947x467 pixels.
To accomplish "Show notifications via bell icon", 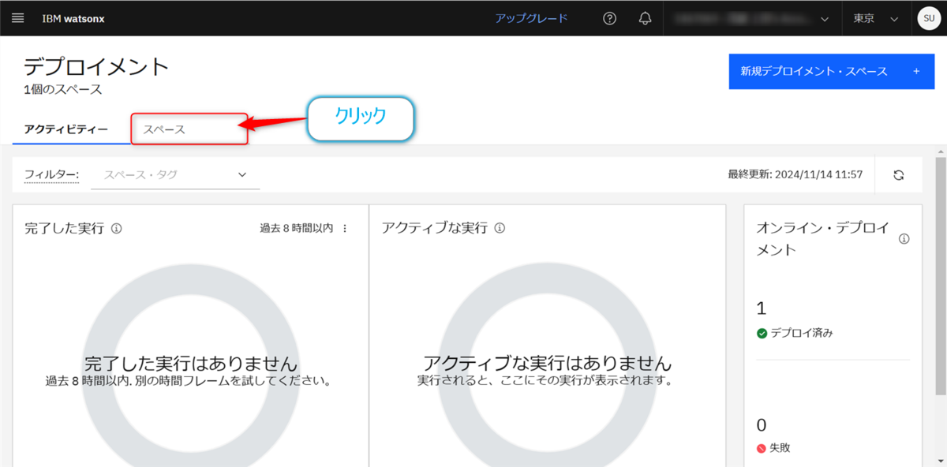I will point(645,18).
